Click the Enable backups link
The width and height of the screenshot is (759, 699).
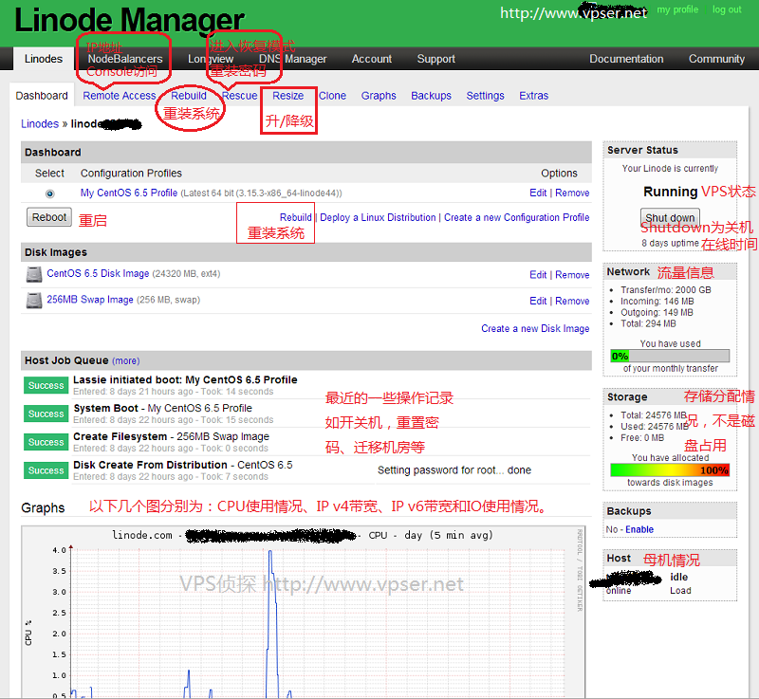coord(639,529)
